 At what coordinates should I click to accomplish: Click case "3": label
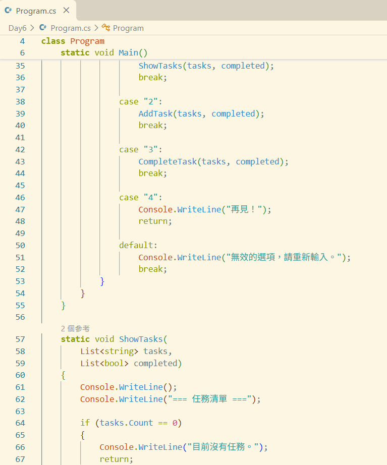[x=141, y=150]
